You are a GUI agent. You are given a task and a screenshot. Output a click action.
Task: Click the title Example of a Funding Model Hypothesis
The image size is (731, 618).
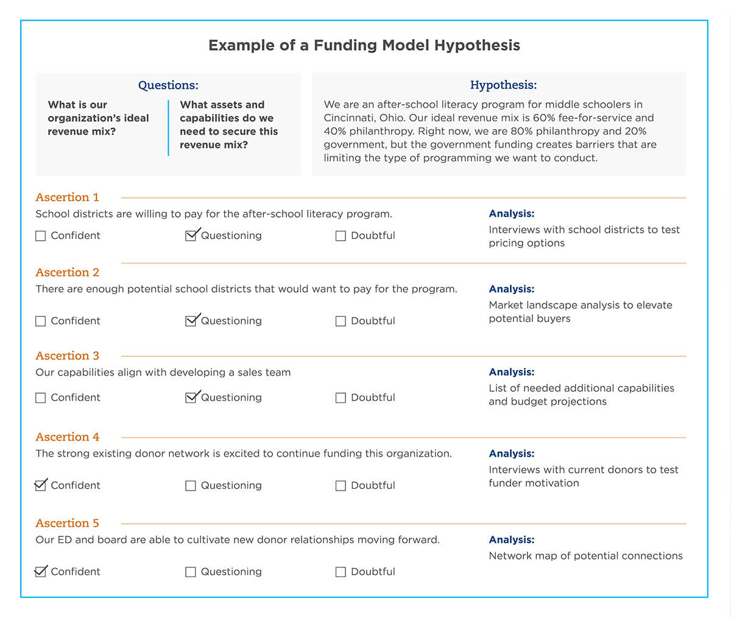click(364, 46)
